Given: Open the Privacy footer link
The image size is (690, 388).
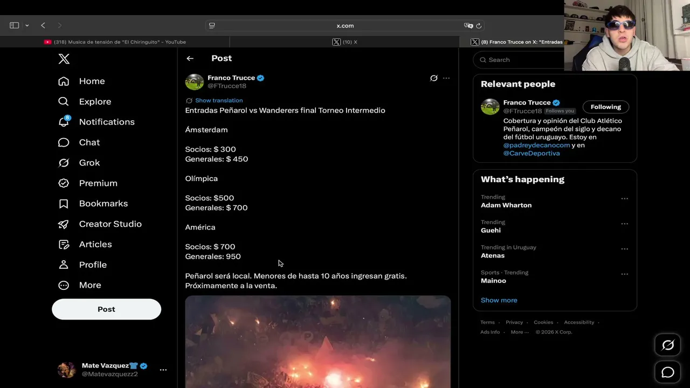Looking at the screenshot, I should 514,322.
